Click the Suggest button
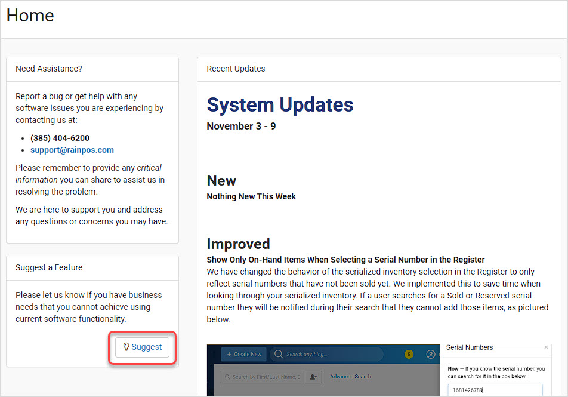Screen dimensions: 568x397 coord(142,347)
